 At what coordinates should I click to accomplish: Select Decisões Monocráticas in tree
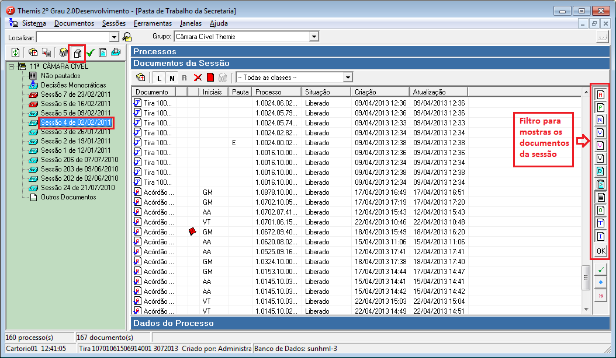[x=74, y=85]
